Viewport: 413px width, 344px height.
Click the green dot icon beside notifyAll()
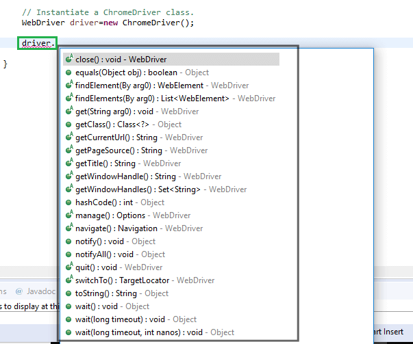[x=68, y=254]
